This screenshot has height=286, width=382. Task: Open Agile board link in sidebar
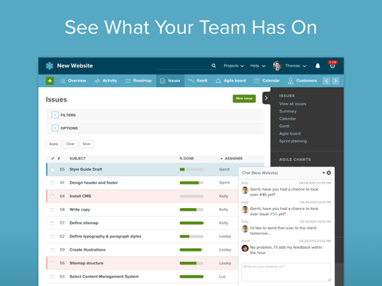click(x=290, y=133)
